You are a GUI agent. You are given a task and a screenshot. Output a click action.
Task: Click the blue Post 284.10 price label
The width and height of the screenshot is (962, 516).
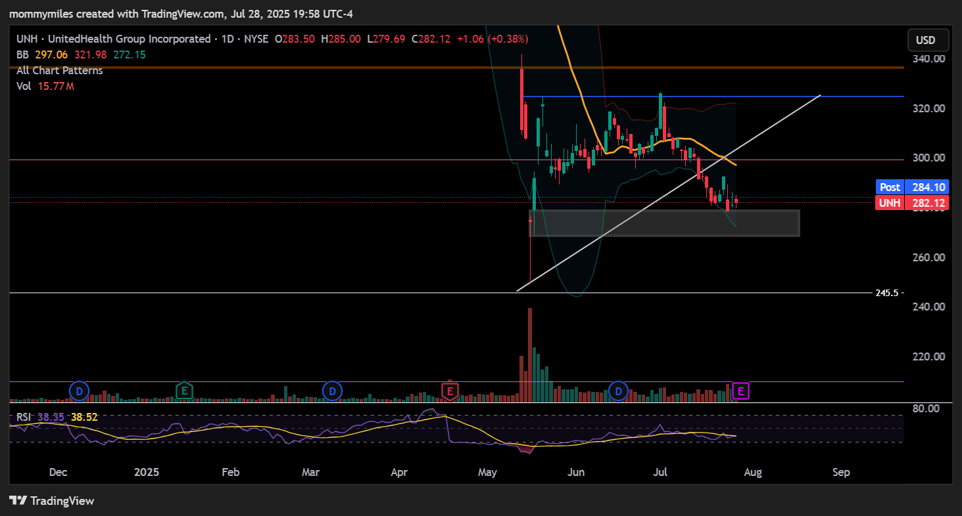tap(913, 187)
